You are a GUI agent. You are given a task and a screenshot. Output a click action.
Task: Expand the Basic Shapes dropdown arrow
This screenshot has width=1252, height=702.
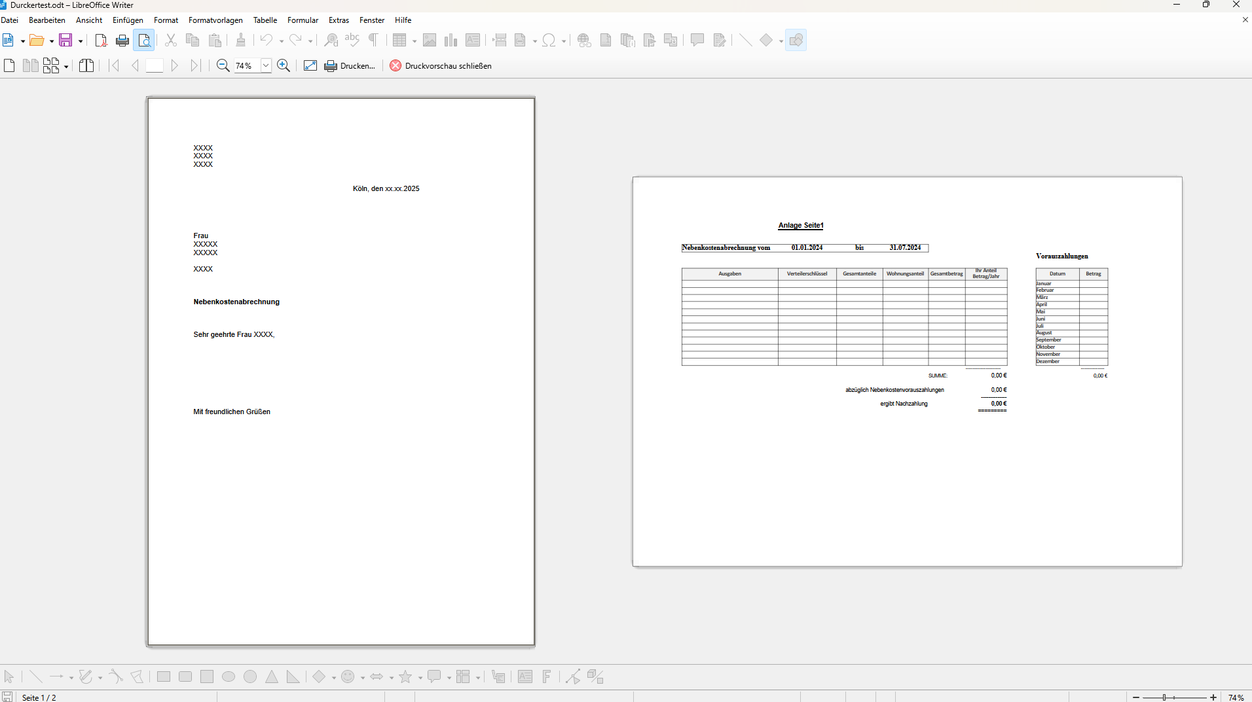point(781,41)
